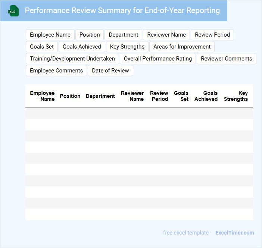Click the Goals Achieved column header
This screenshot has height=248, width=262.
[206, 96]
